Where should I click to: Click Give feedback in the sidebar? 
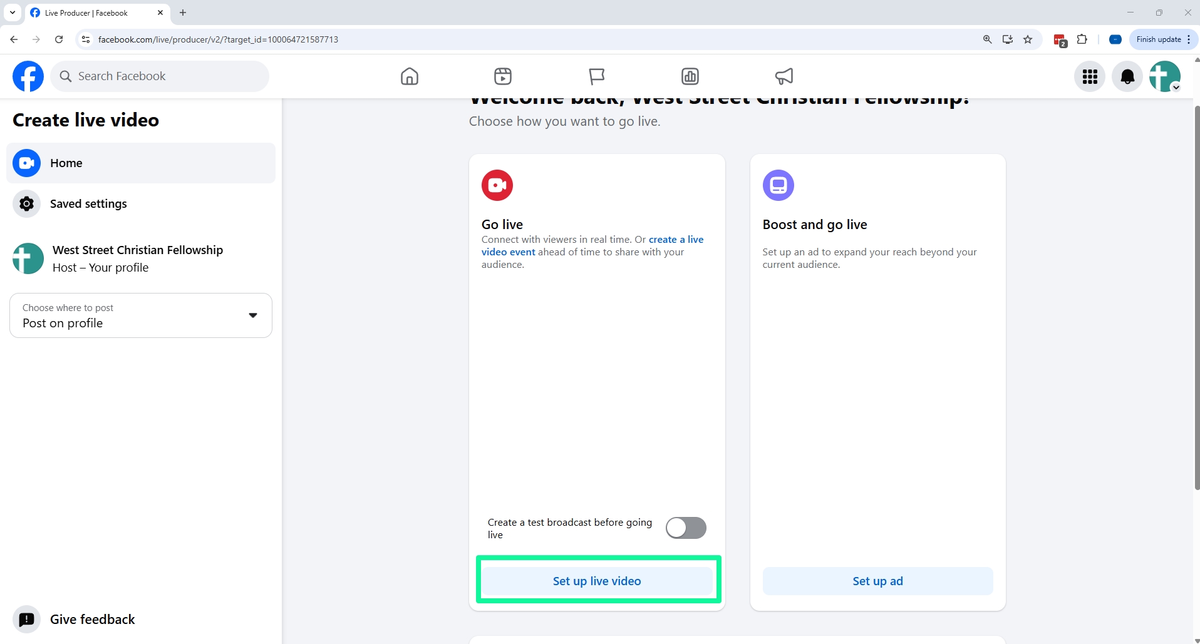pos(141,620)
